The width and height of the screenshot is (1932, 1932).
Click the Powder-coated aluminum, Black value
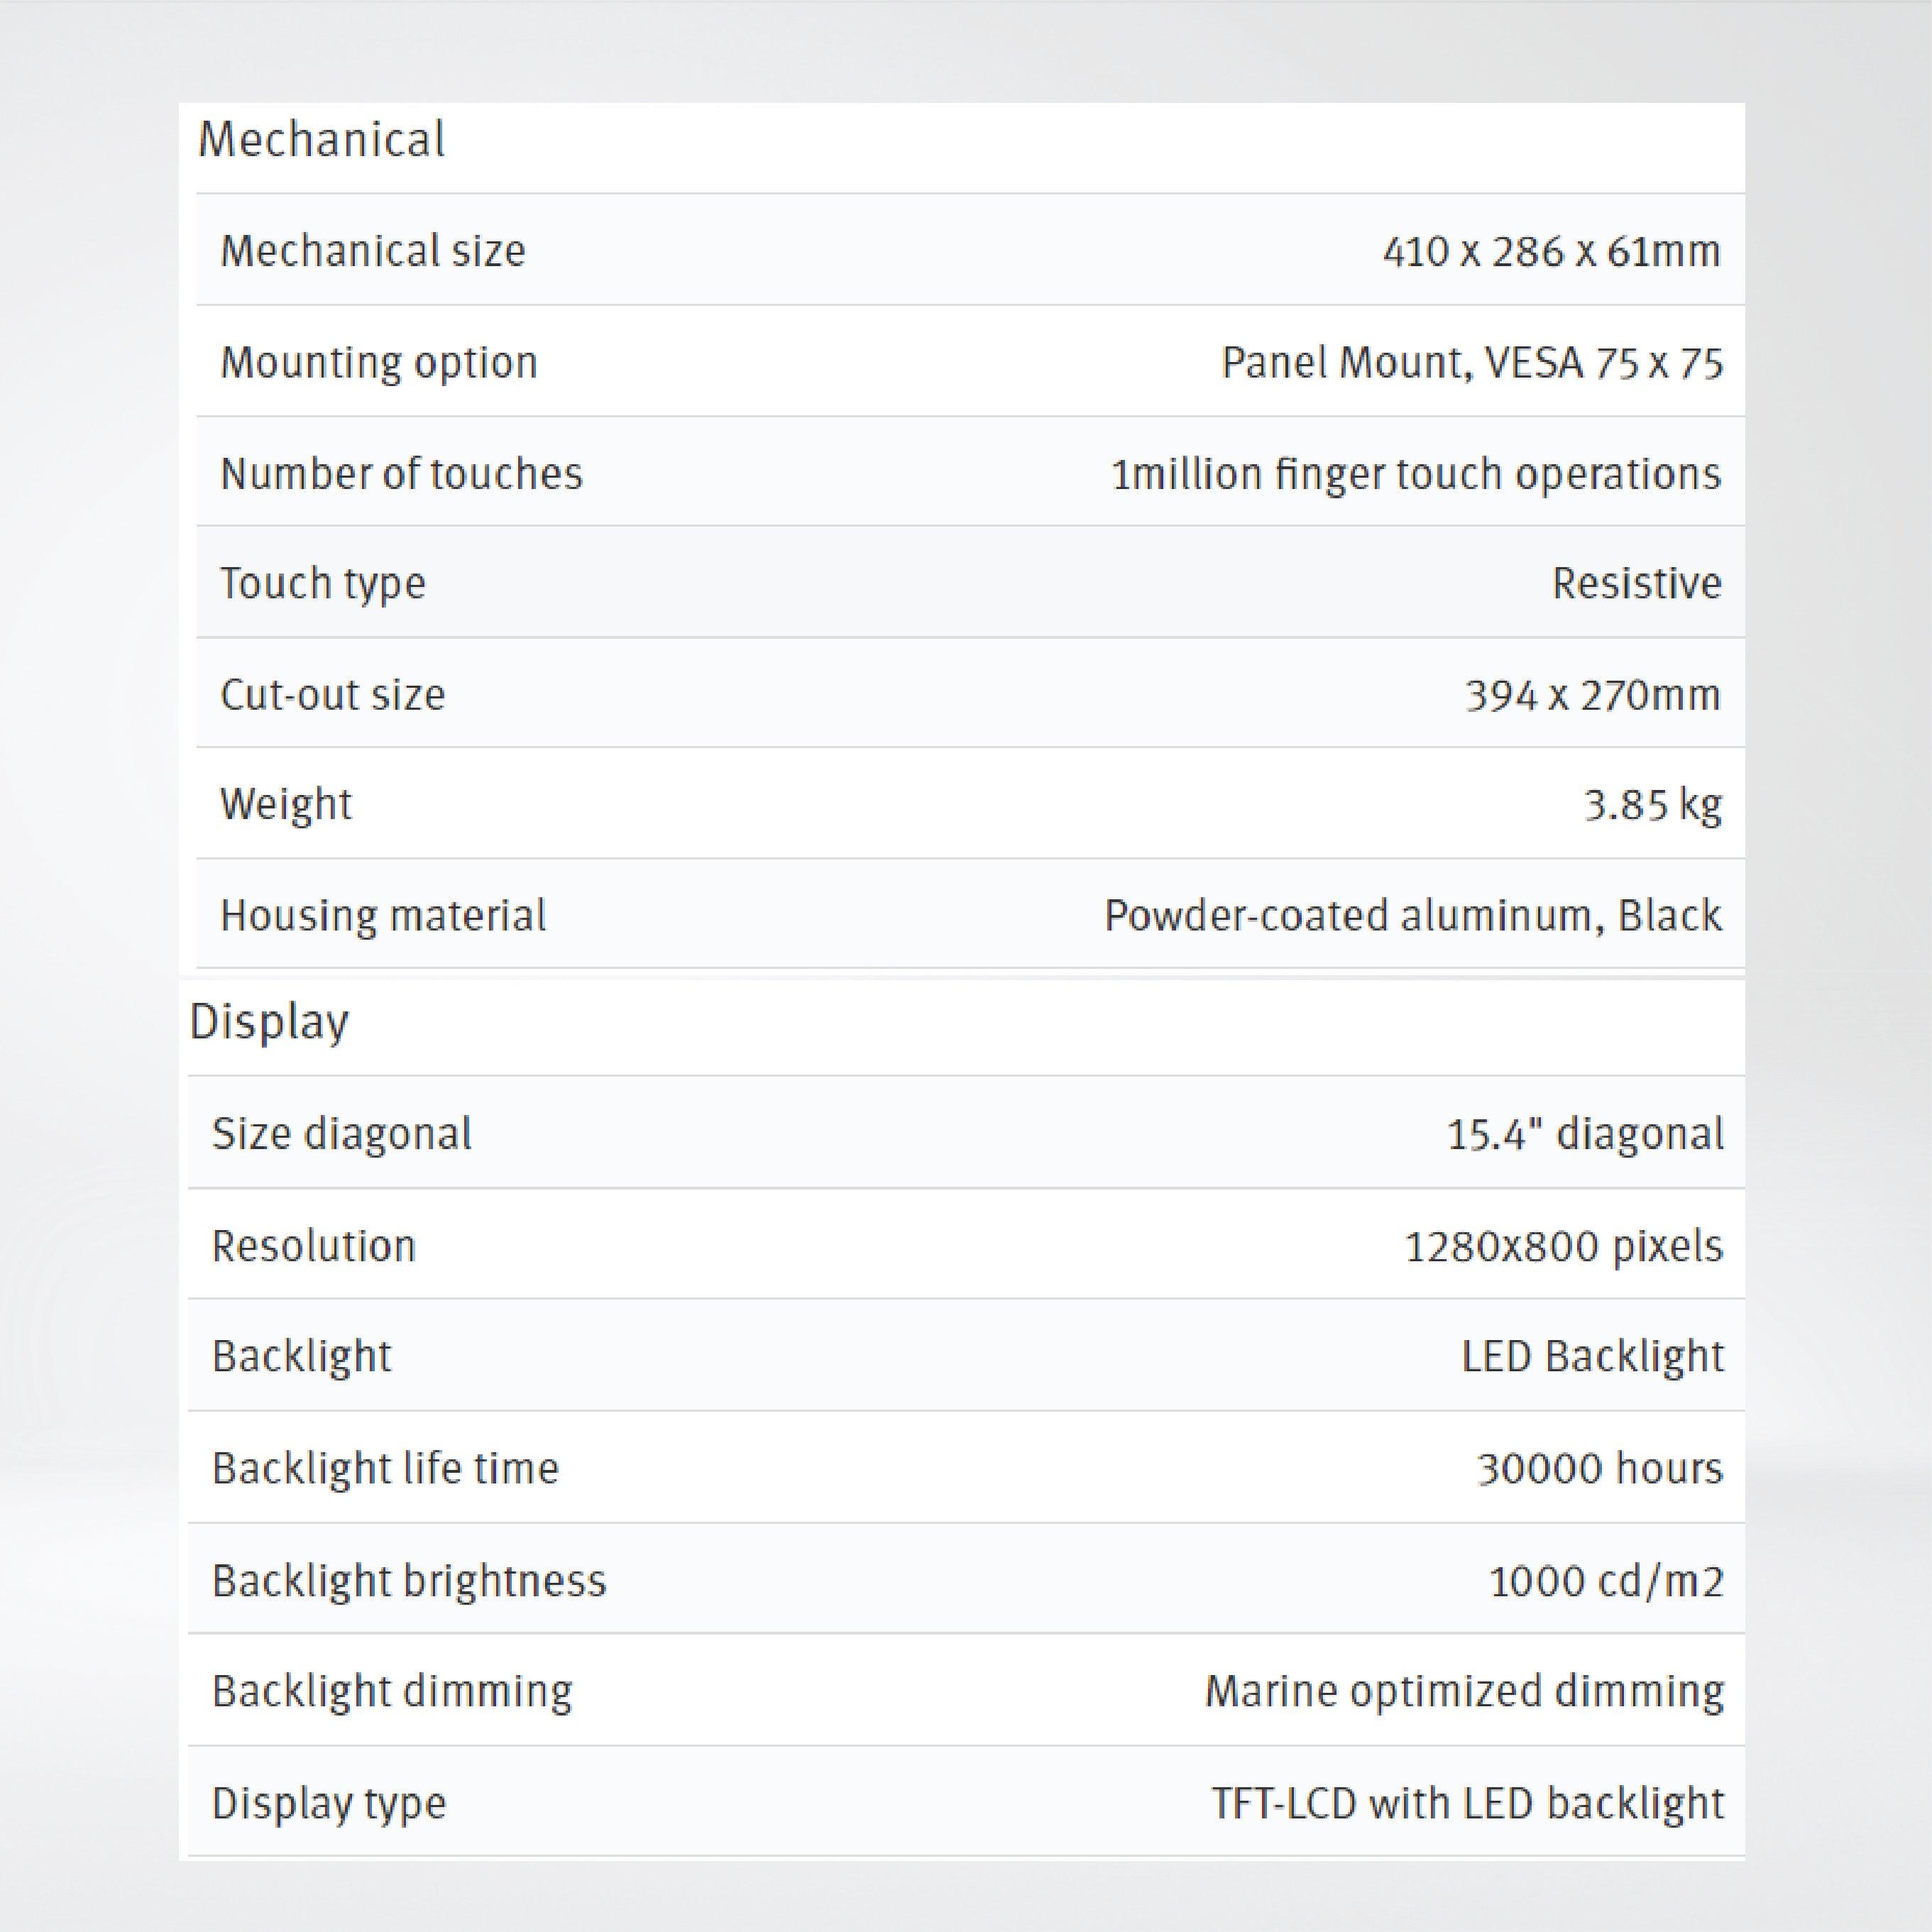(x=1412, y=915)
